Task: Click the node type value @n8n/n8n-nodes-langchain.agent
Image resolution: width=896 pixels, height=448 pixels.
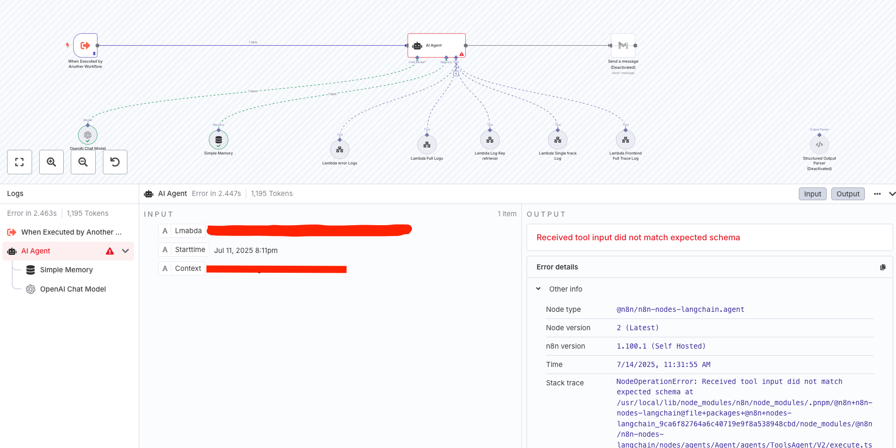Action: (x=680, y=310)
